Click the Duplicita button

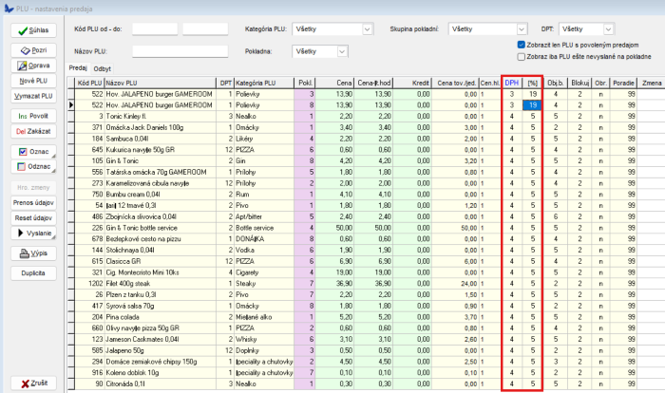33,273
